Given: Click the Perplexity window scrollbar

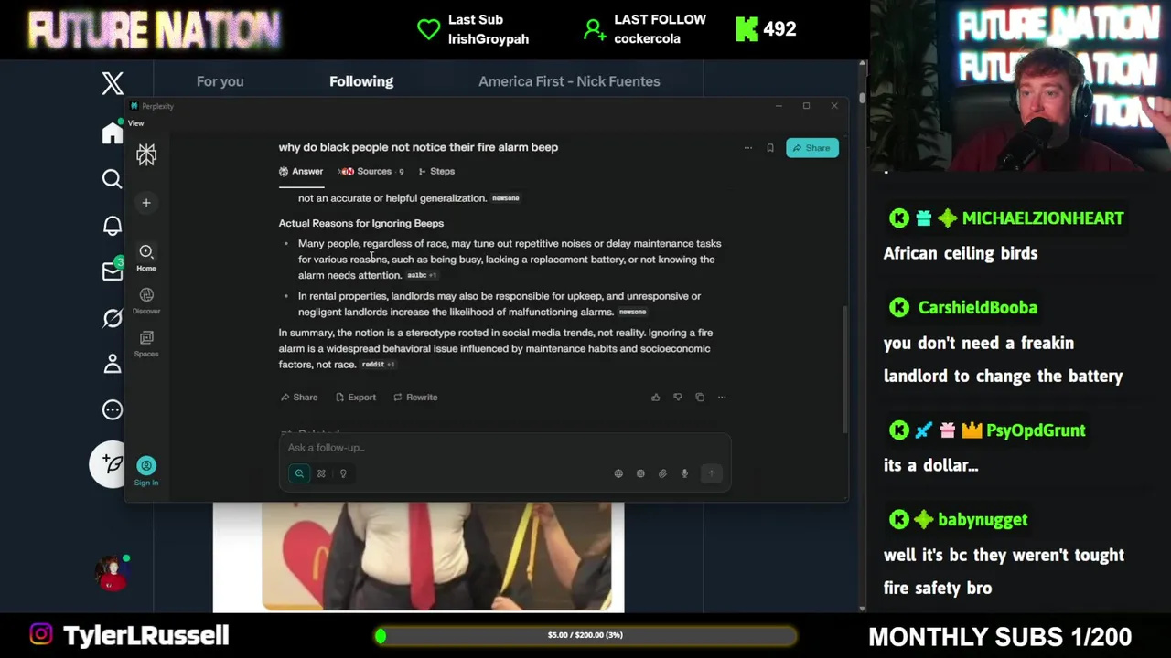Looking at the screenshot, I should pyautogui.click(x=844, y=369).
